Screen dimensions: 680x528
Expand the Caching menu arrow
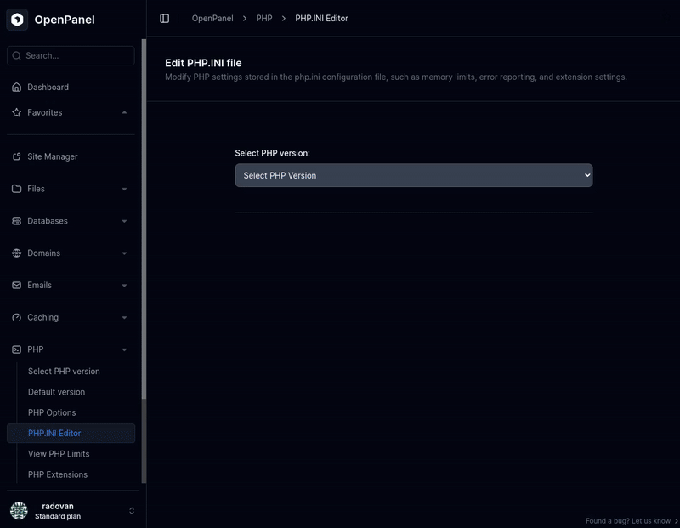click(124, 318)
